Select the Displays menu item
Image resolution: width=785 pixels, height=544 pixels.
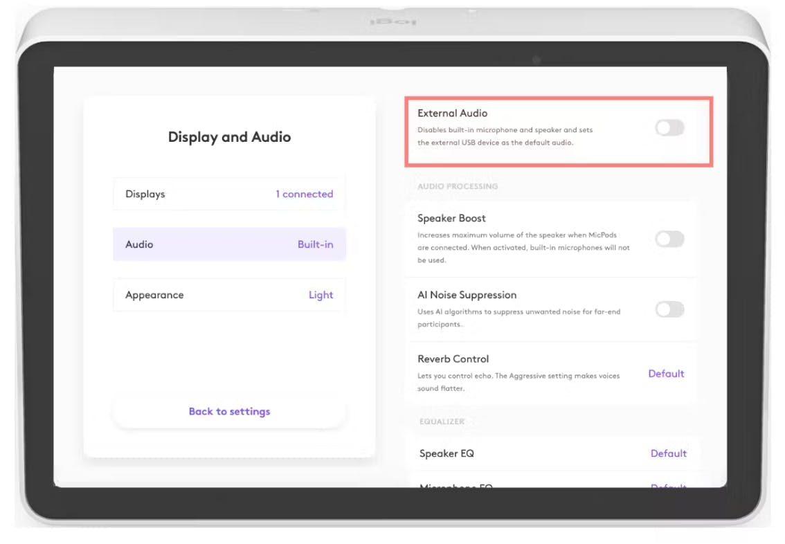[x=229, y=194]
